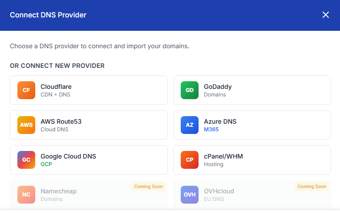This screenshot has height=213, width=340.
Task: Click Namecheap's Coming Soon badge
Action: click(x=149, y=187)
